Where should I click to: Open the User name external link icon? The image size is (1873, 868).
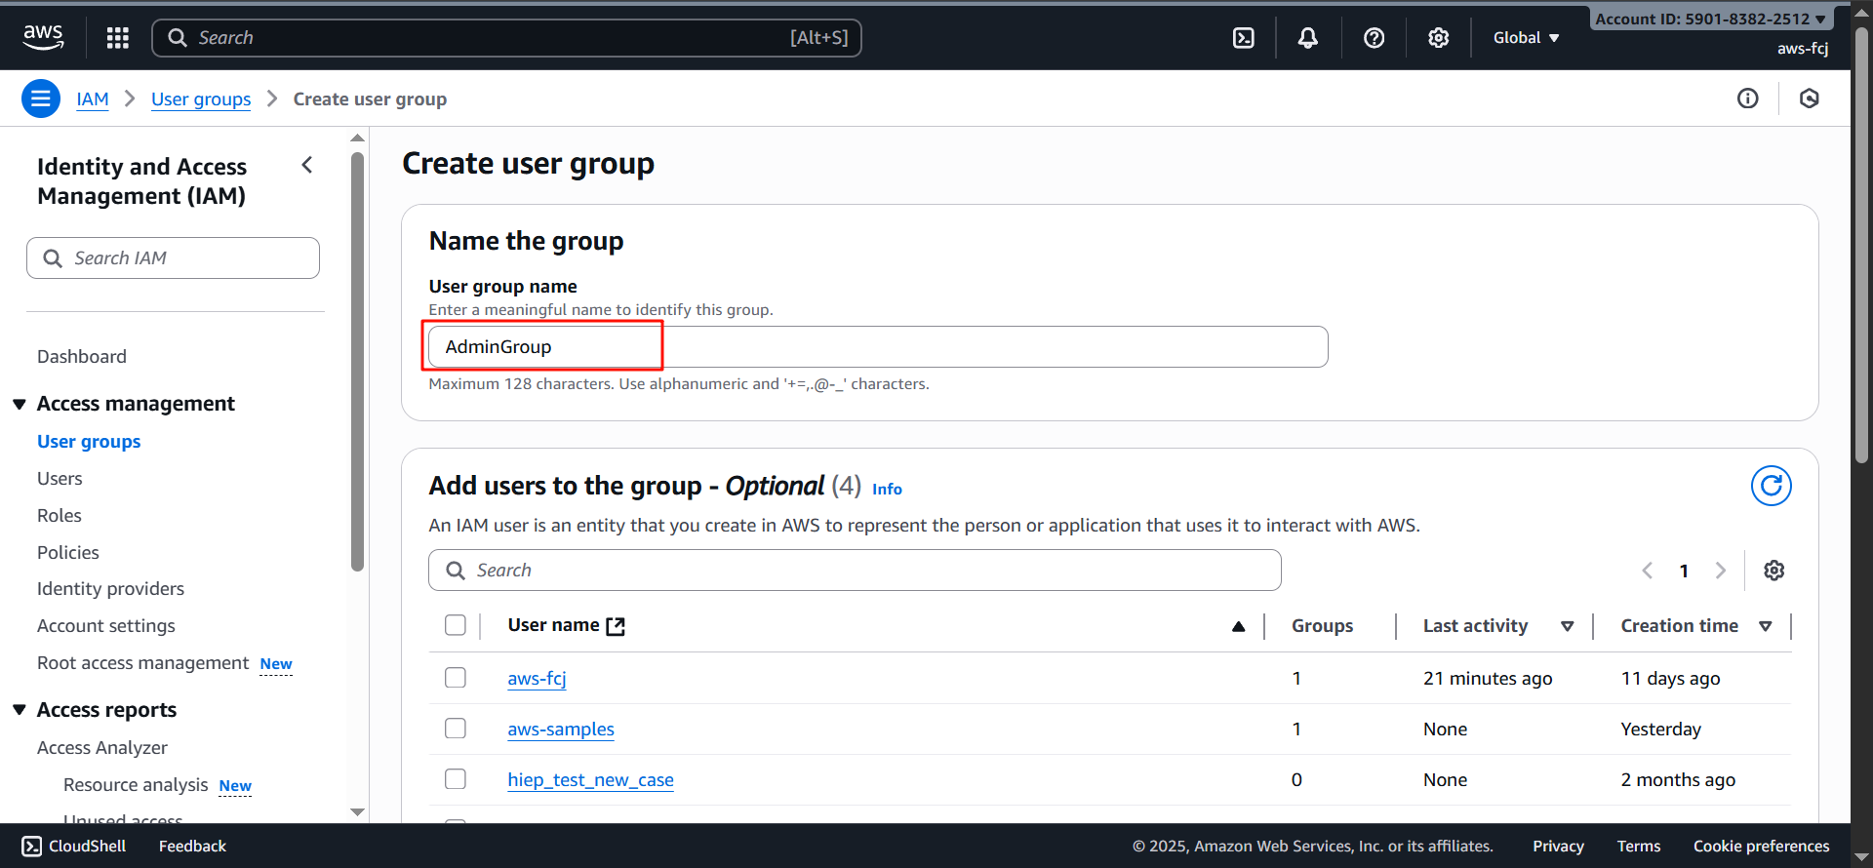pyautogui.click(x=616, y=626)
